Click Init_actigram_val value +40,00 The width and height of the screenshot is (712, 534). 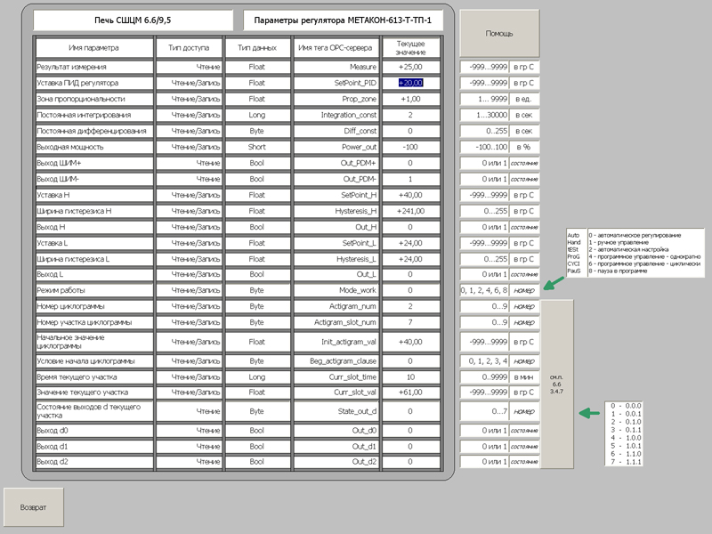coord(411,342)
